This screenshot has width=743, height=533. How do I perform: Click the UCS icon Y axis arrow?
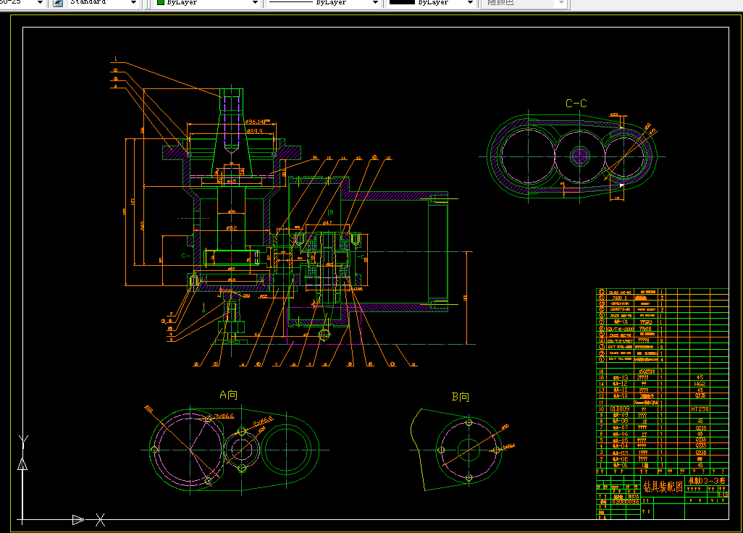pyautogui.click(x=22, y=463)
